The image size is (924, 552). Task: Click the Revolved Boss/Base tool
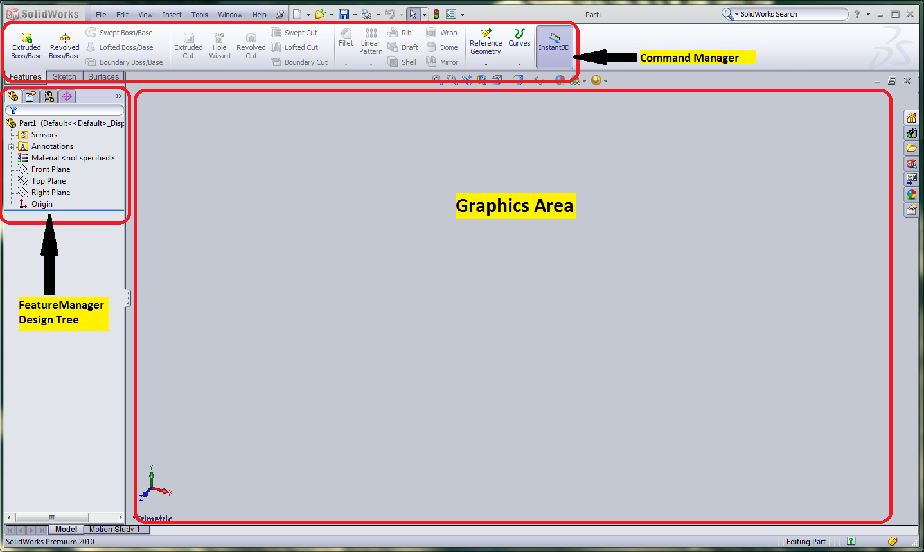point(64,46)
